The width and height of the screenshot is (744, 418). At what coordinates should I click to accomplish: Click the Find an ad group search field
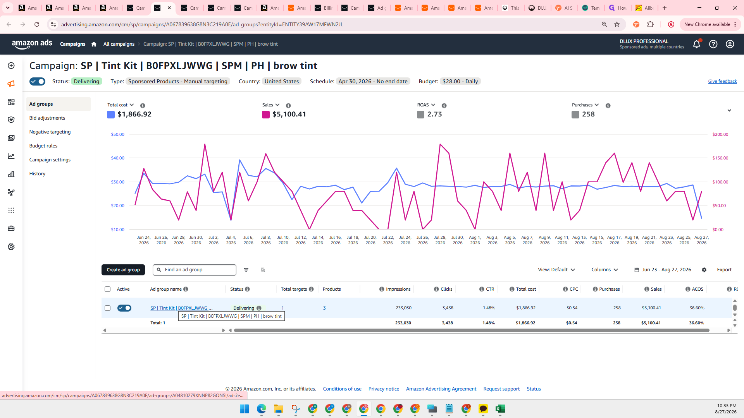click(x=195, y=270)
